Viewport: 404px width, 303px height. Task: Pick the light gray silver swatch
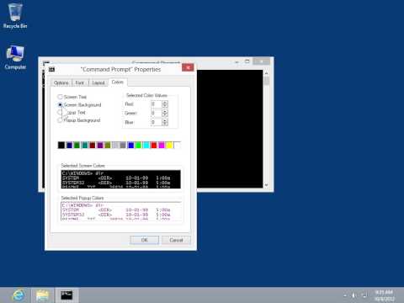[115, 145]
